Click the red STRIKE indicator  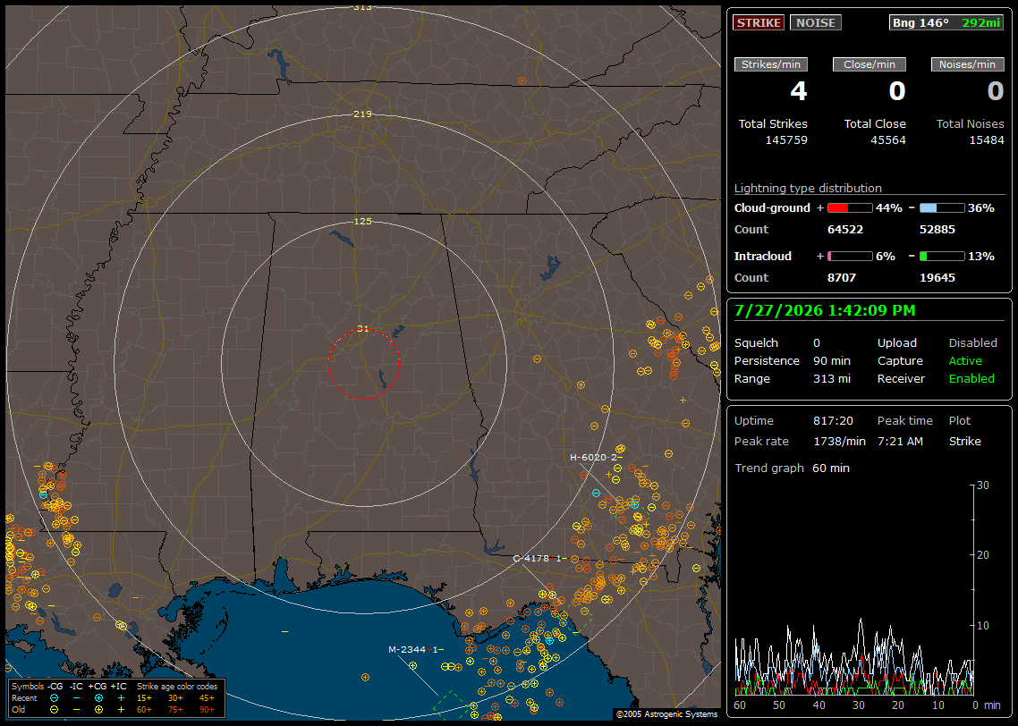click(x=759, y=22)
